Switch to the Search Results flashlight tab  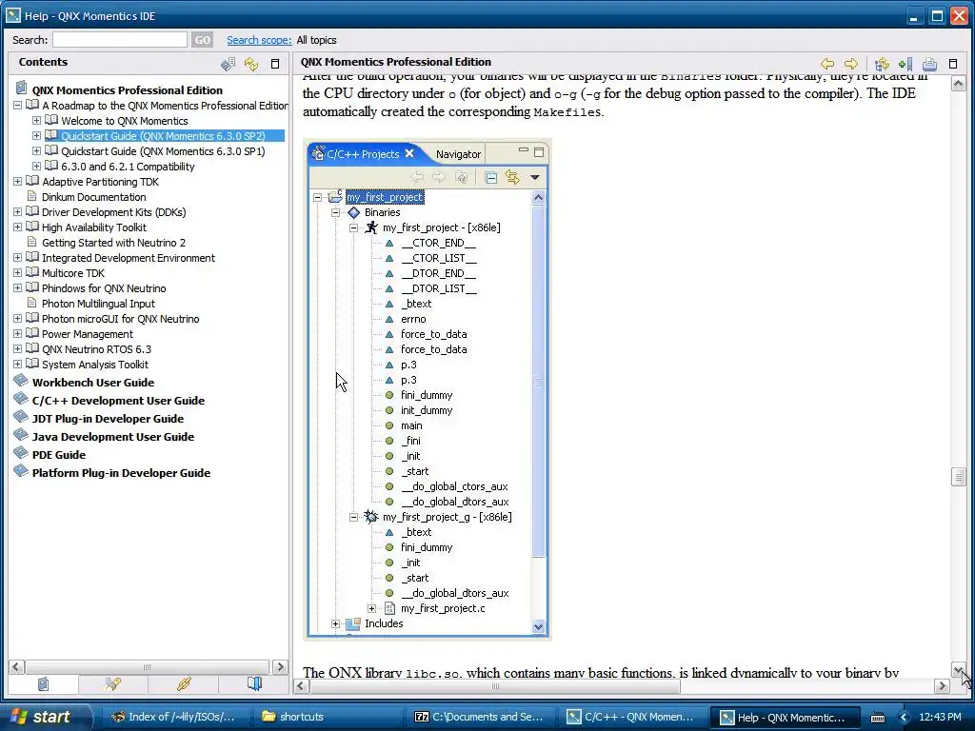click(113, 683)
